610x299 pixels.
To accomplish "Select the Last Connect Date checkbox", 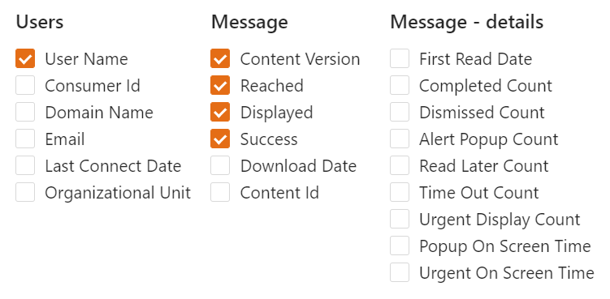I will point(25,166).
